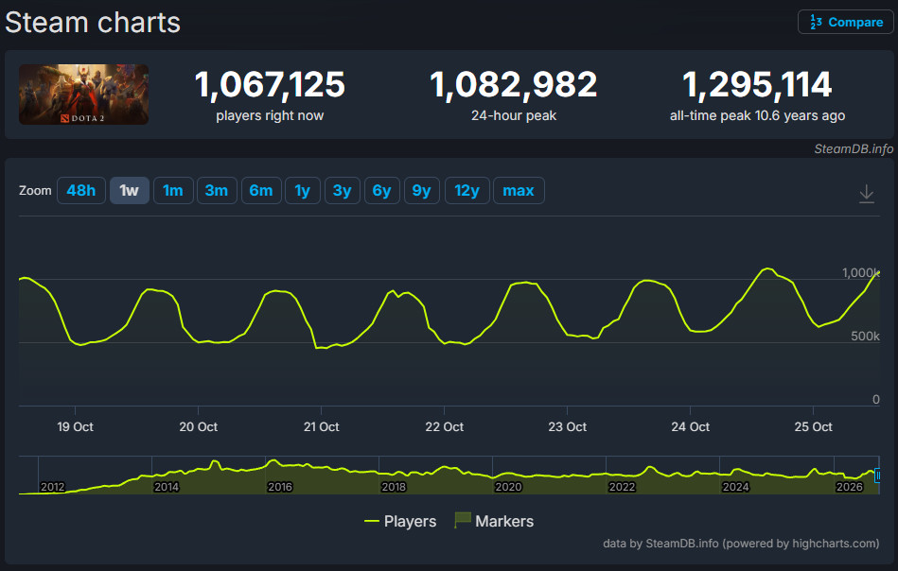Select the 1w zoom range
The image size is (898, 571).
pos(130,191)
